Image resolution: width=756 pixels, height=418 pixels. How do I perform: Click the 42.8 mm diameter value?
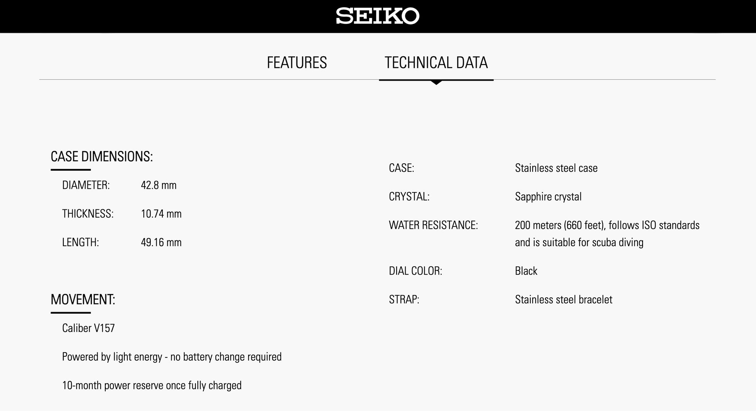(x=159, y=185)
